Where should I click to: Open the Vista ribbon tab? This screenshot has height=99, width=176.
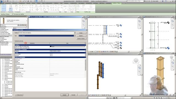coord(61,3)
